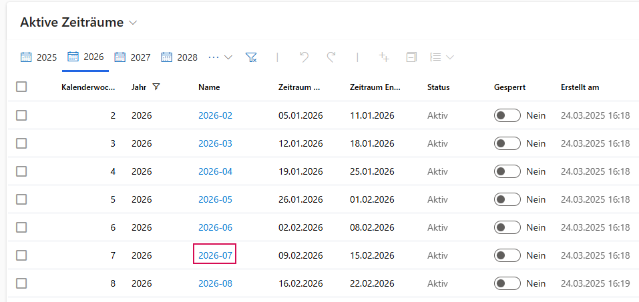Click the undo arrow icon

tap(304, 57)
